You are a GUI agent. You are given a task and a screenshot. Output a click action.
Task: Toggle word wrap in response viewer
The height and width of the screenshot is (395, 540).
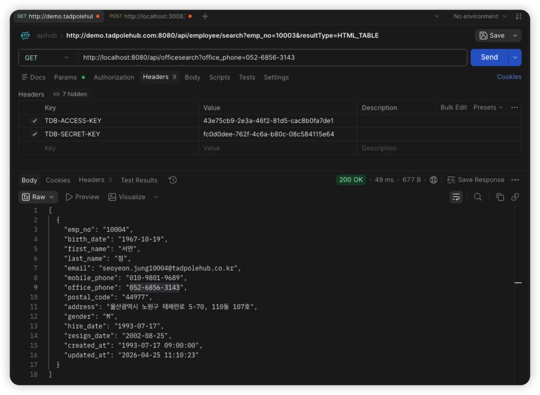pos(456,197)
